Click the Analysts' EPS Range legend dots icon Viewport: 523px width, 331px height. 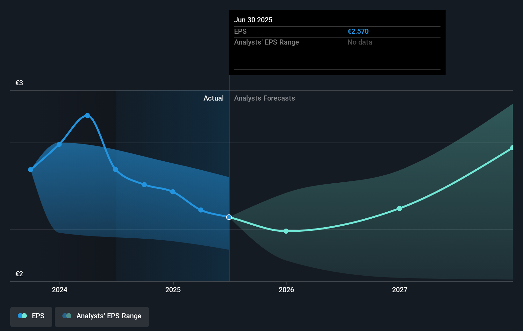pos(67,316)
